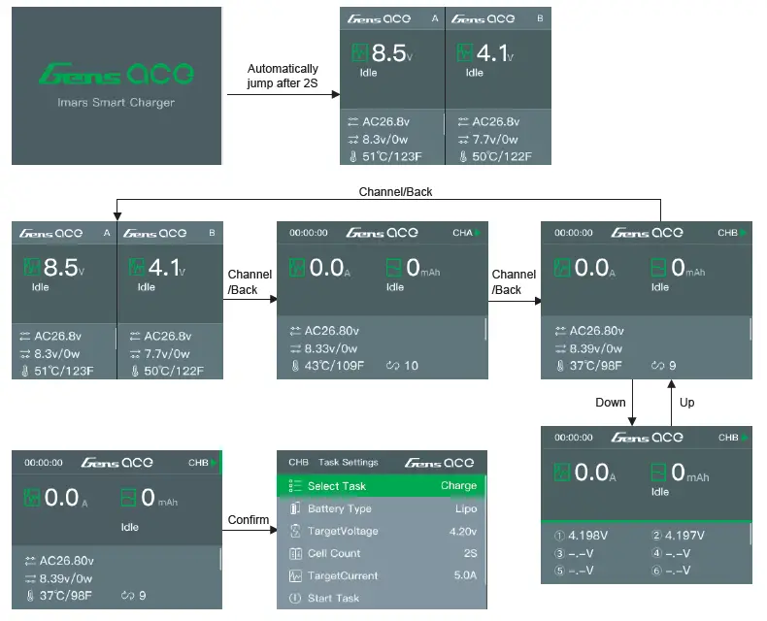Change the Lipo battery type value
This screenshot has width=767, height=621.
click(466, 508)
